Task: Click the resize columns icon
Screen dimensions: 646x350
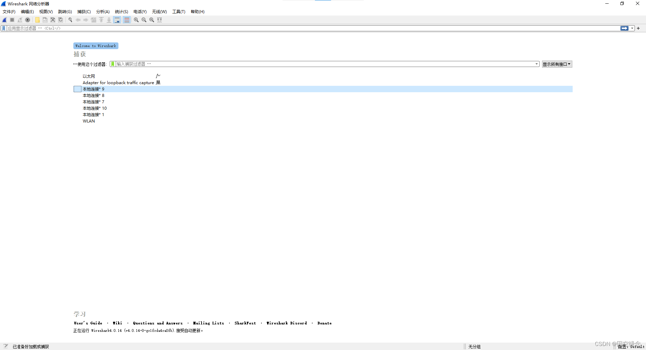Action: tap(159, 20)
